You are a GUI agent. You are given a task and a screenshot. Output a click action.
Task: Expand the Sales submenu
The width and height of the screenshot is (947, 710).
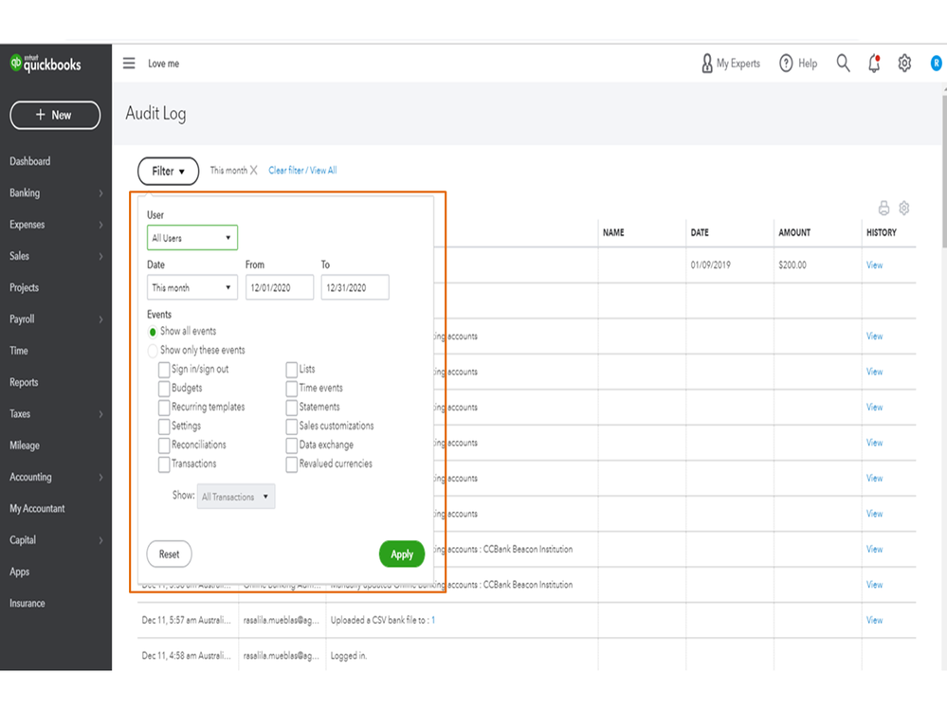[x=100, y=256]
